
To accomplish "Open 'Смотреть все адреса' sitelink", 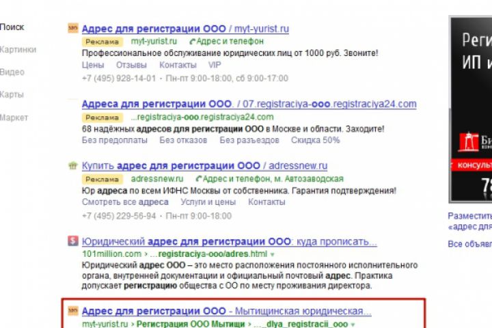I will 125,202.
